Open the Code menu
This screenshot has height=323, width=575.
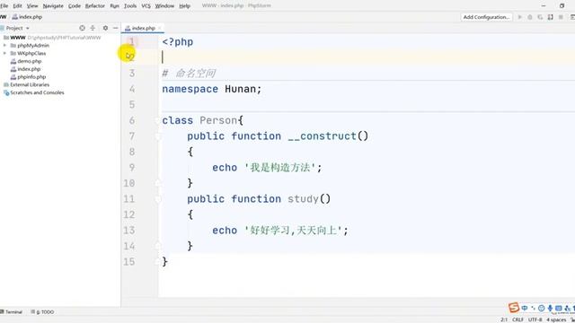75,6
